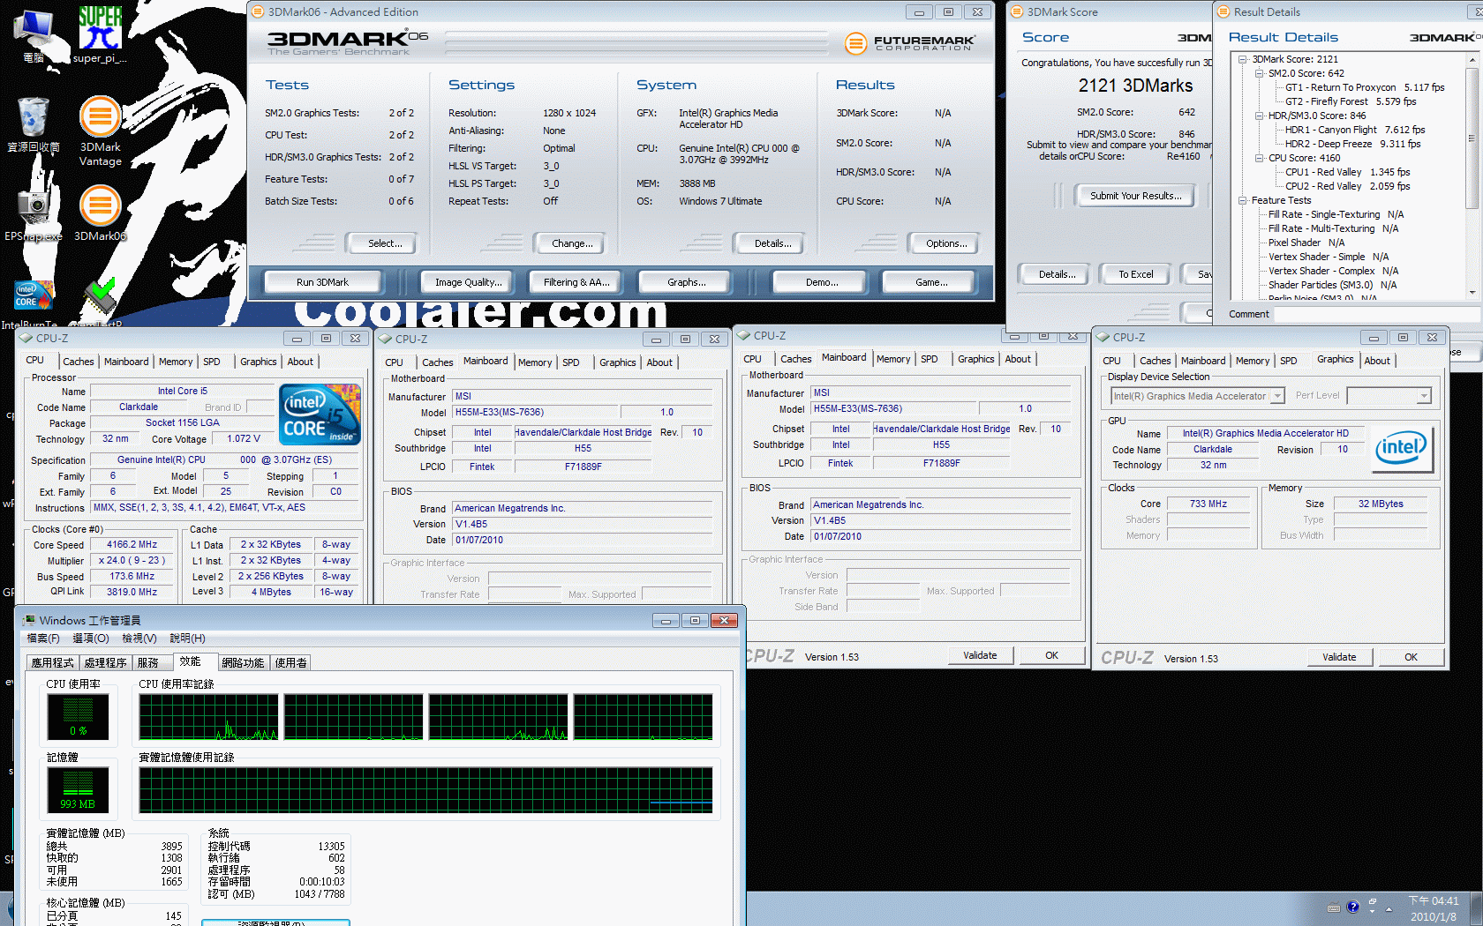Viewport: 1483px width, 926px height.
Task: Click the Run 3DMark button
Action: [x=322, y=282]
